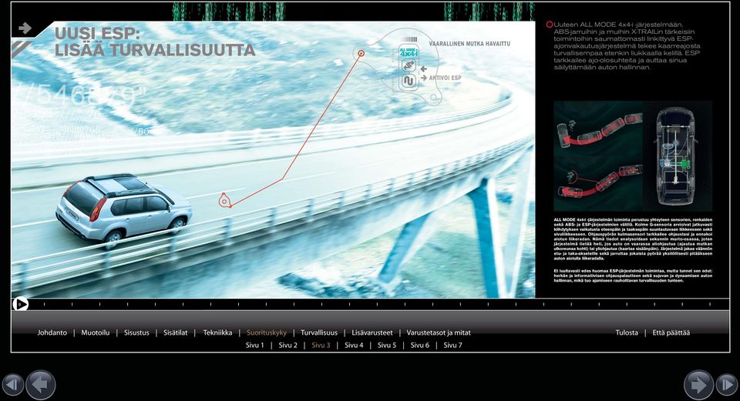Click the red circle bullet before Uuteen paragraph
Screen dimensions: 740x401
coord(550,25)
